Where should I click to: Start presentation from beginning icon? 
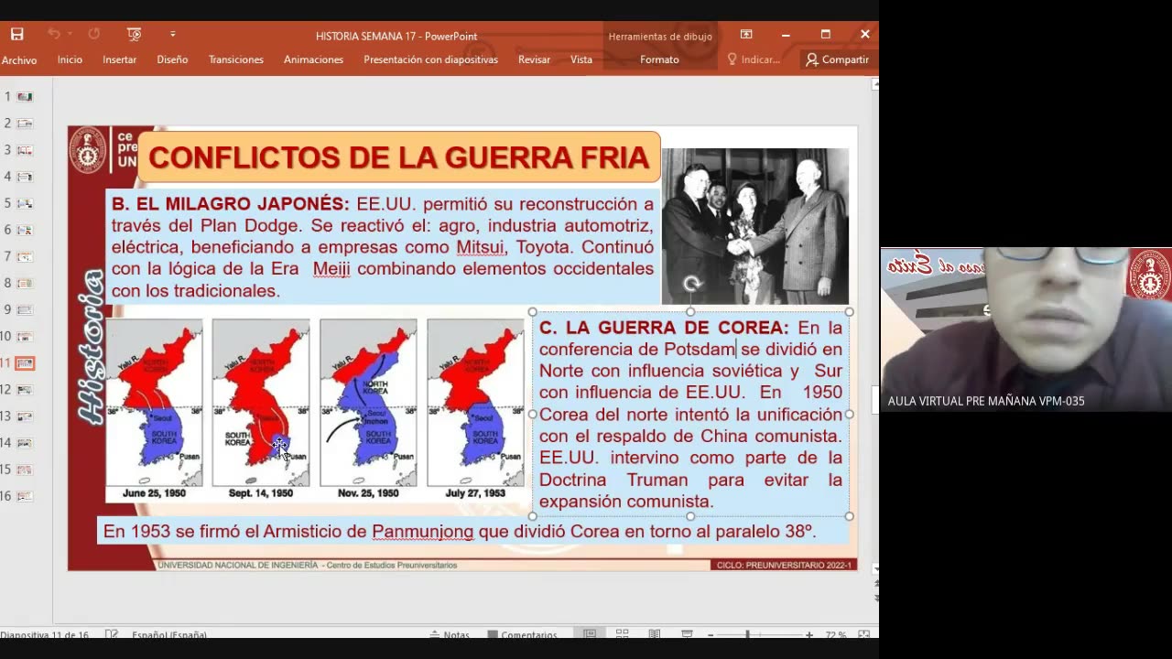(134, 34)
